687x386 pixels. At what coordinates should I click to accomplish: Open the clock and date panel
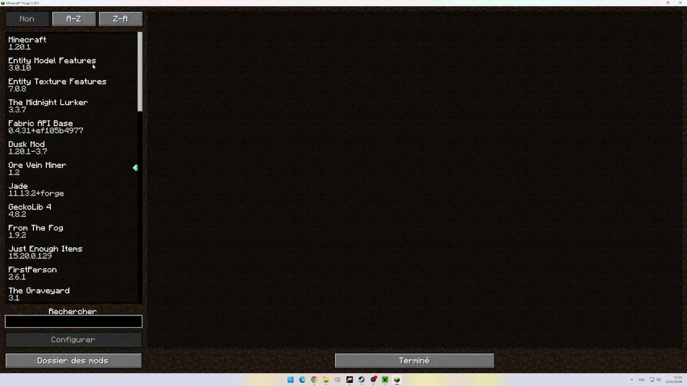tap(674, 380)
